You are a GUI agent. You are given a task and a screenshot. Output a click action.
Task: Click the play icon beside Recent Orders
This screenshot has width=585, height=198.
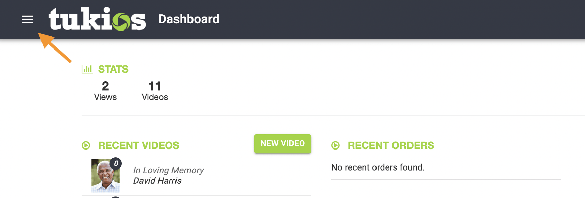click(x=336, y=145)
